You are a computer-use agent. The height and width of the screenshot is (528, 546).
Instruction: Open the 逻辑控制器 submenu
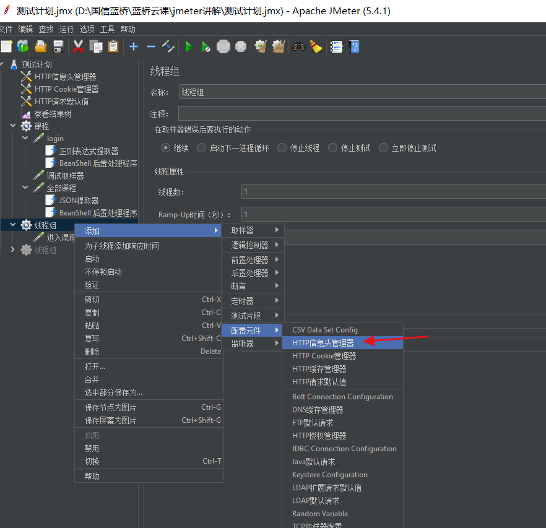coord(253,245)
